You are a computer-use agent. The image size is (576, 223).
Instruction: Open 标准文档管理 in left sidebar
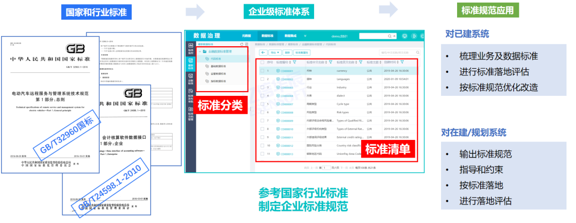pos(190,114)
